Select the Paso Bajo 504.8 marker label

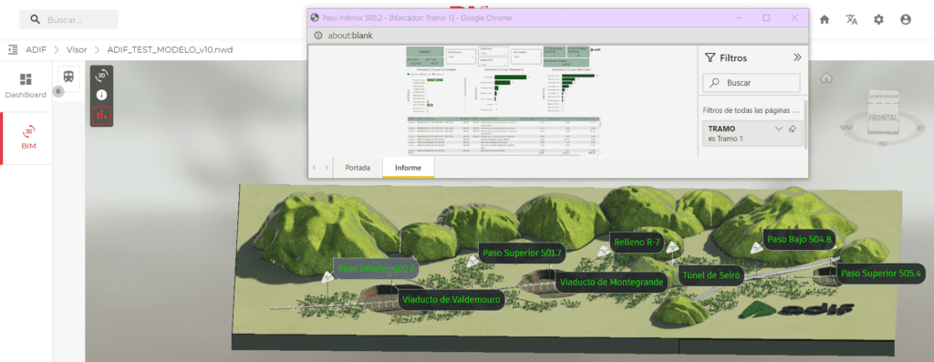pyautogui.click(x=799, y=239)
